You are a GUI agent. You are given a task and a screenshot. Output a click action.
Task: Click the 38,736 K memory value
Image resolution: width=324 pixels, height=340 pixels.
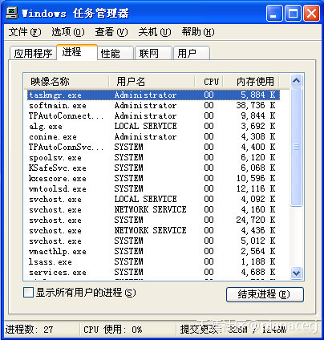(256, 106)
